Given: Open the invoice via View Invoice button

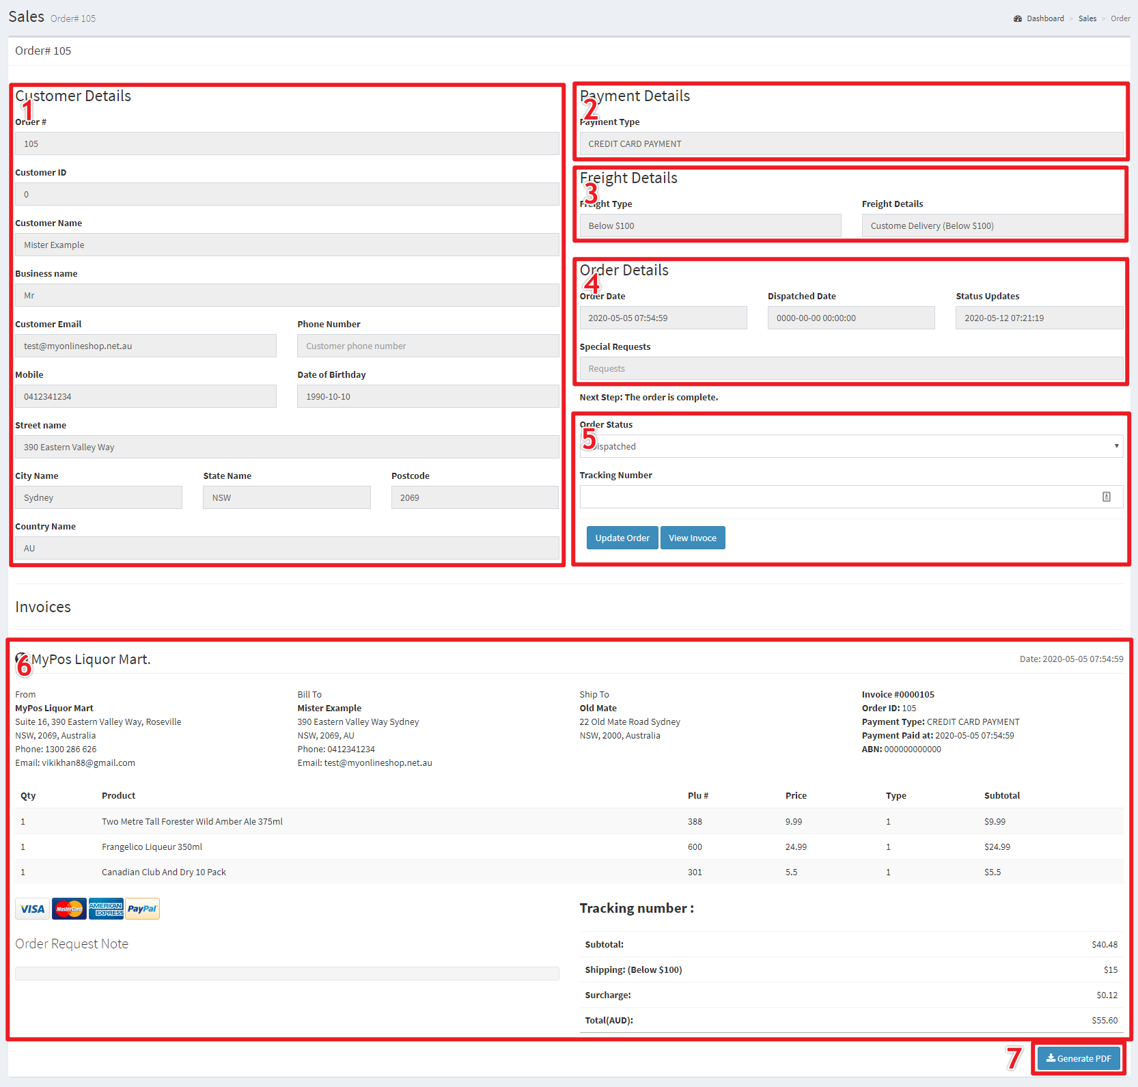Looking at the screenshot, I should [x=692, y=538].
